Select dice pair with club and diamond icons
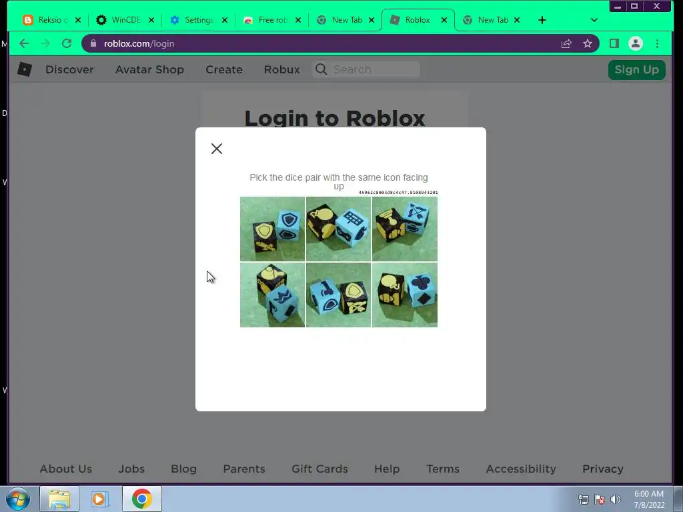The height and width of the screenshot is (512, 683). pyautogui.click(x=405, y=295)
